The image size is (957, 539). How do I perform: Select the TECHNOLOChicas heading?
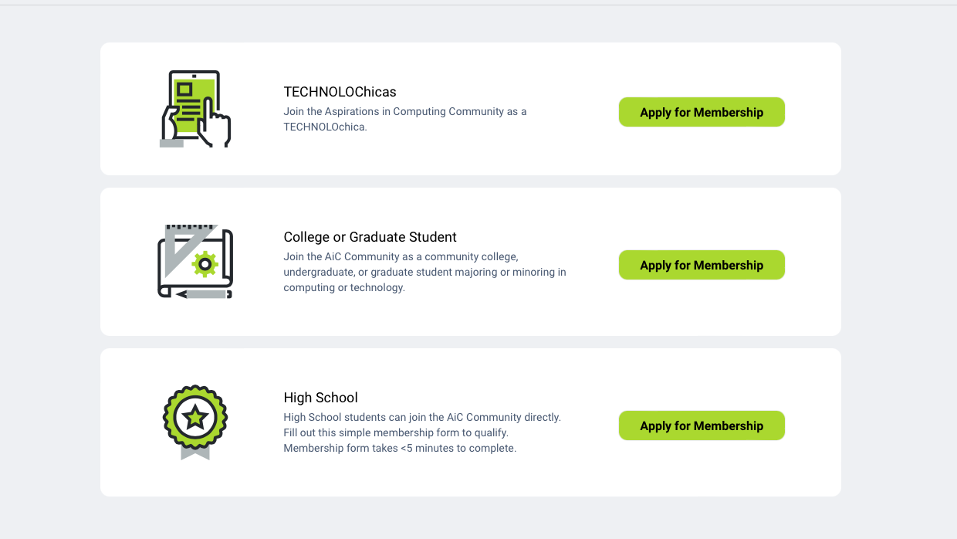340,92
